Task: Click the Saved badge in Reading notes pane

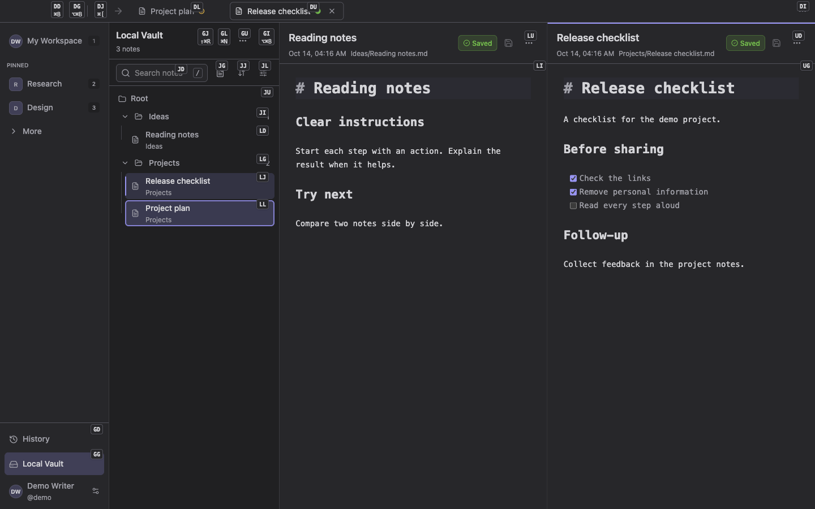Action: (x=478, y=43)
